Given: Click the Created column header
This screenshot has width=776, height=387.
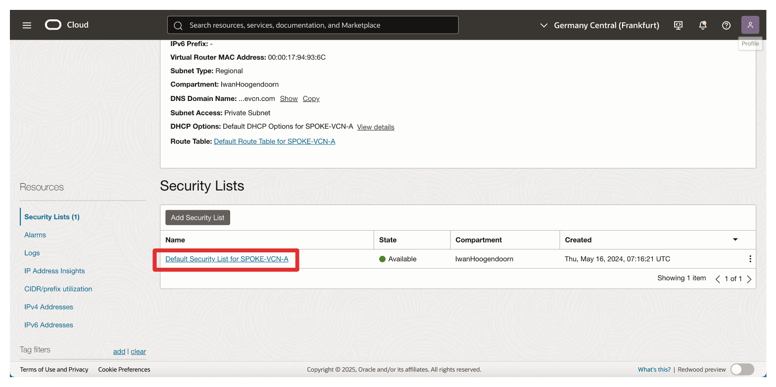Looking at the screenshot, I should (x=578, y=240).
